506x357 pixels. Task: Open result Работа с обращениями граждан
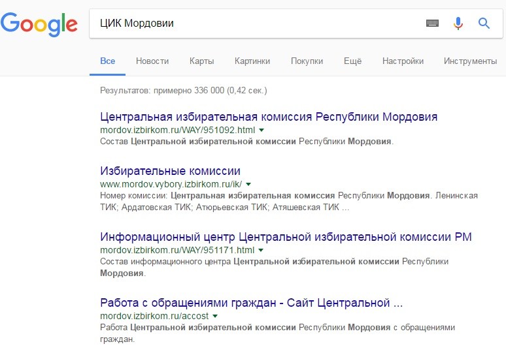point(252,303)
